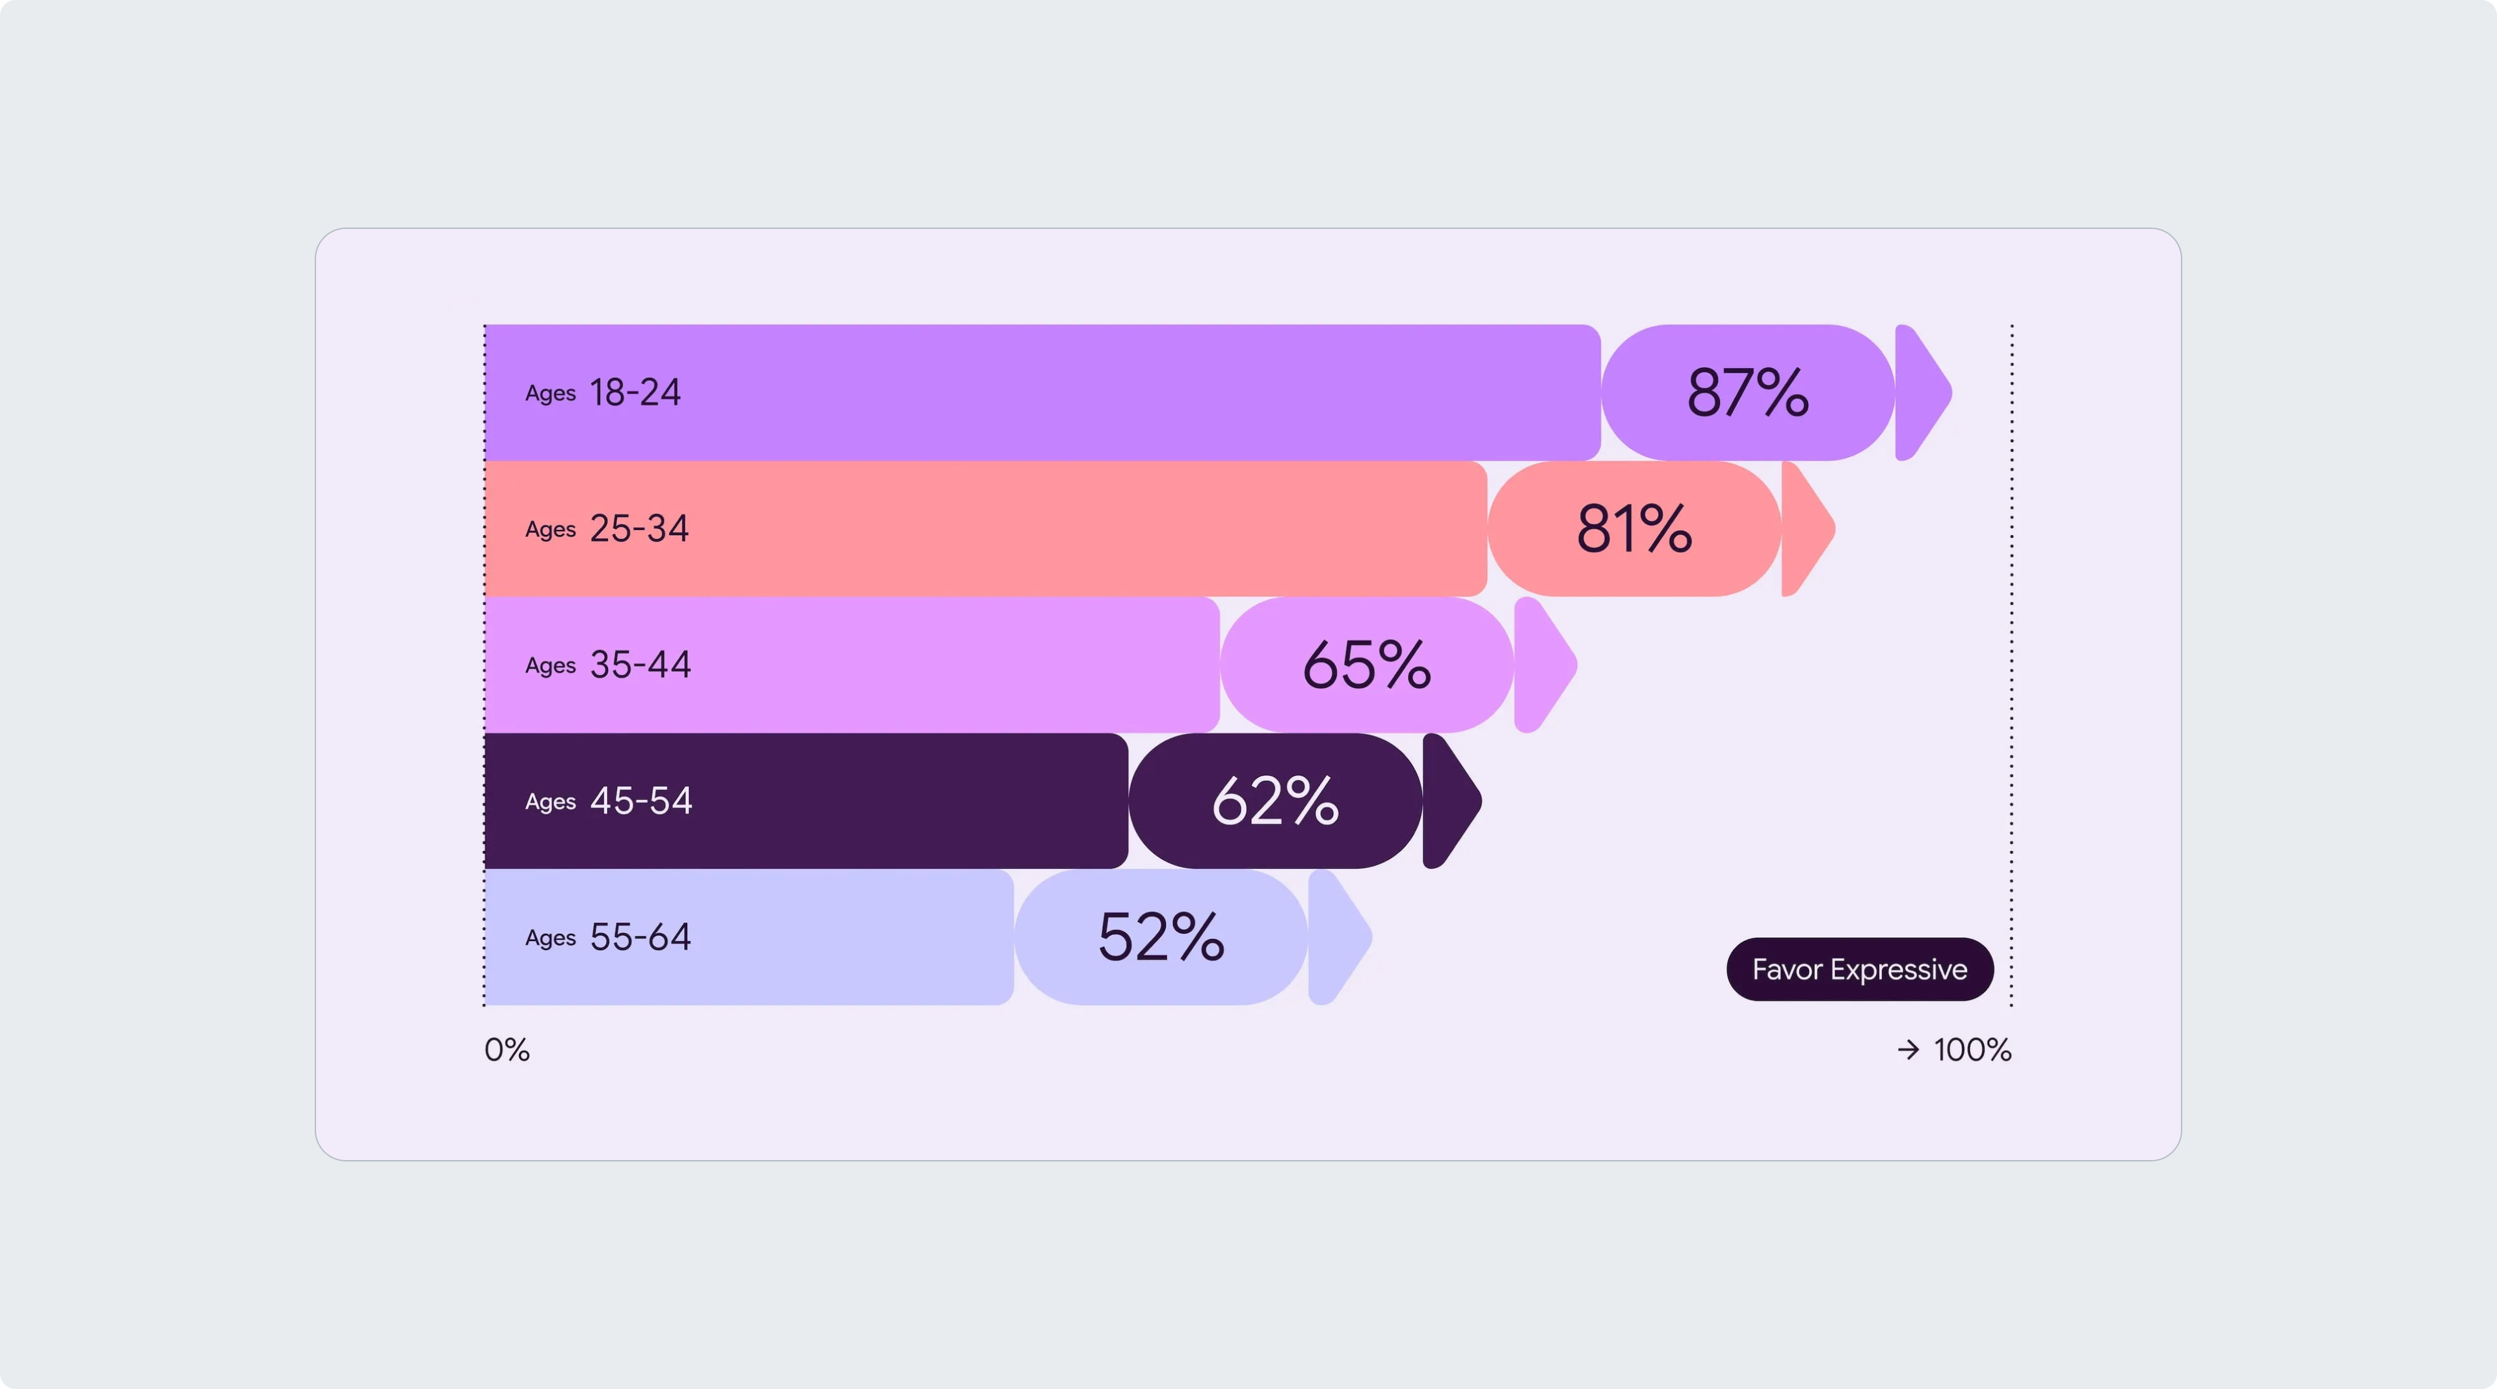
Task: Click the small arrow beside 100%
Action: click(x=1908, y=1050)
